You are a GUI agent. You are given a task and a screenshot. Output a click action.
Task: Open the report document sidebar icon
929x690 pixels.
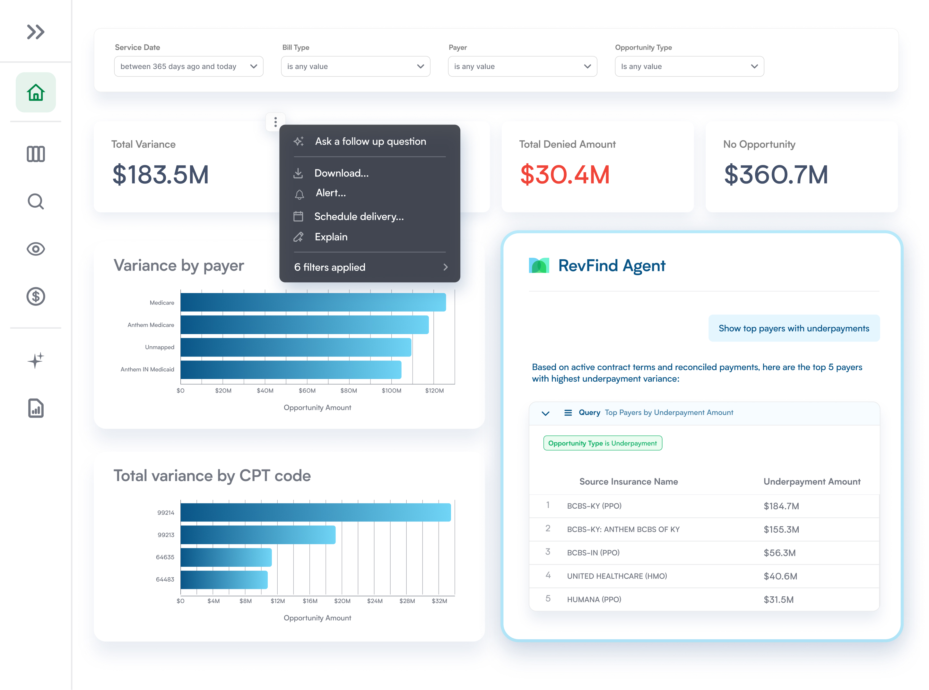tap(36, 408)
